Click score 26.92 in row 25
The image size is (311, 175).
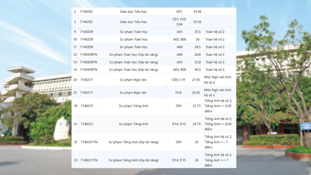tap(196, 93)
